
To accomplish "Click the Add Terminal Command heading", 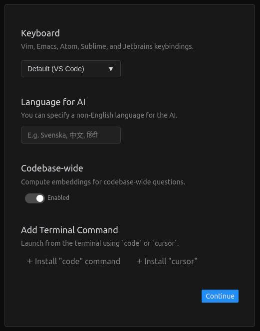I will pos(69,230).
